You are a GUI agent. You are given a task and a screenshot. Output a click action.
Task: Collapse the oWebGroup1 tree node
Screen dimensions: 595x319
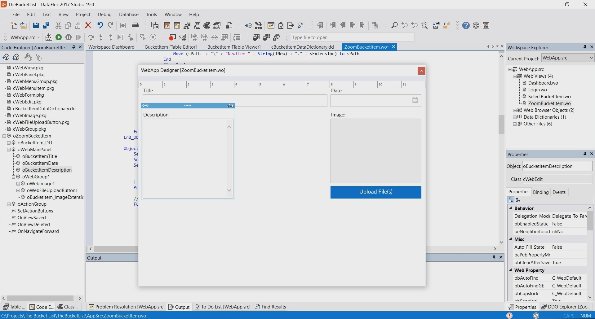[x=14, y=177]
